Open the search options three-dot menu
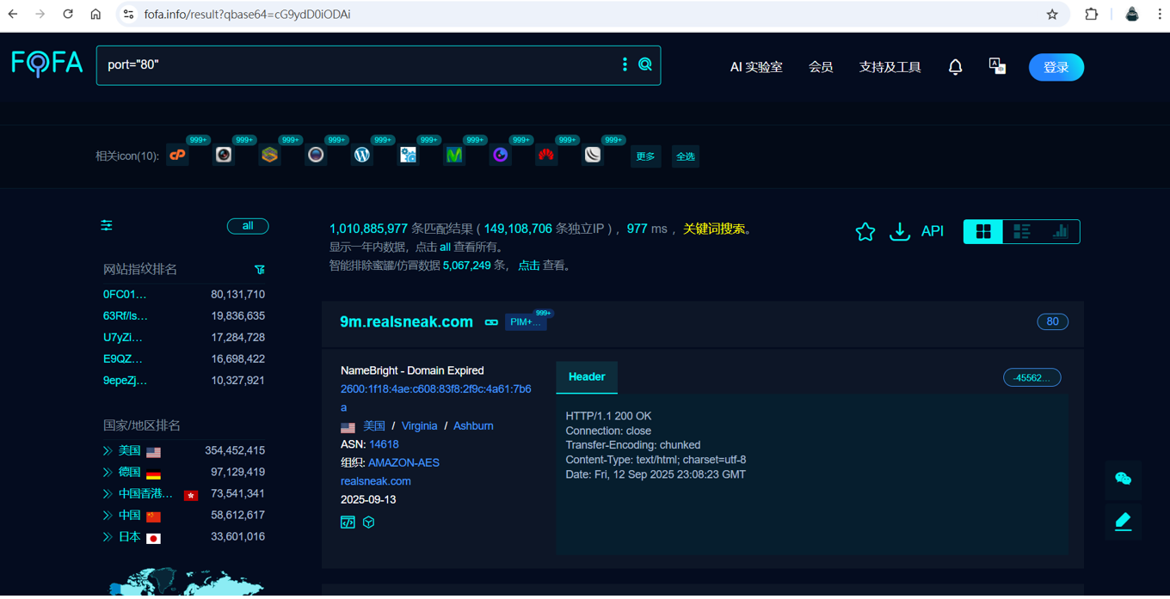 (x=625, y=64)
